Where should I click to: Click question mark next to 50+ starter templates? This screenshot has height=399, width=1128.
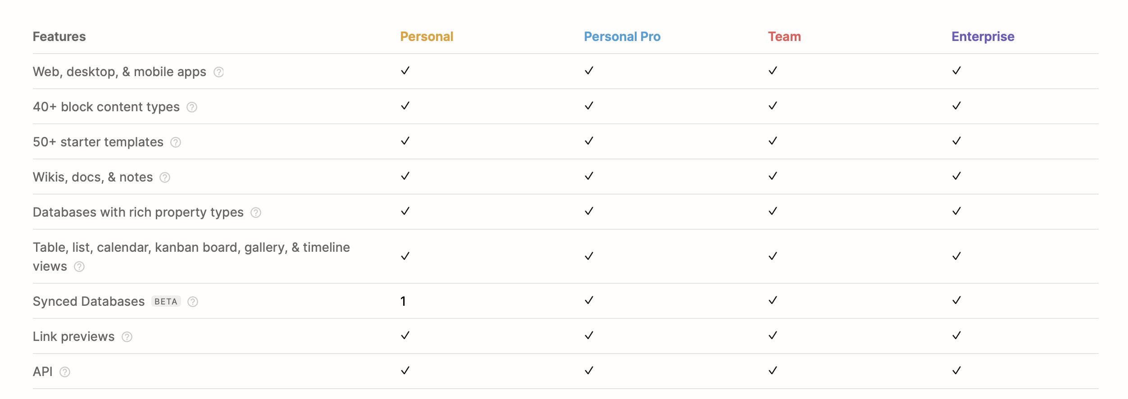pos(176,142)
